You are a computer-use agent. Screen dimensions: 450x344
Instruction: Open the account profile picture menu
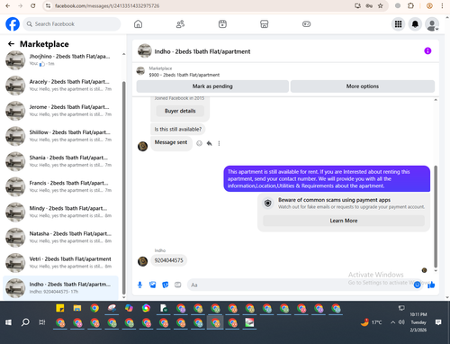coord(432,24)
